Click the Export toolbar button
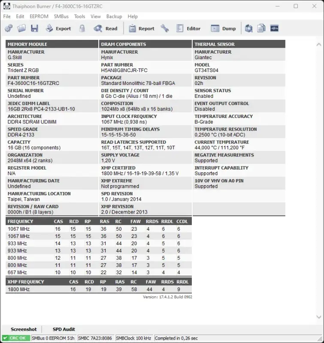Screen dimensions: 324x343 click(58, 29)
